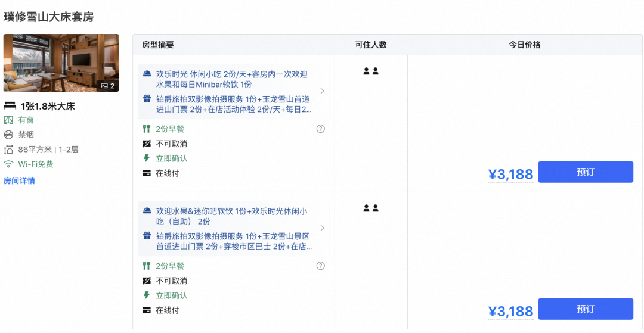
Task: Click the 房型摘要 column header
Action: 158,45
